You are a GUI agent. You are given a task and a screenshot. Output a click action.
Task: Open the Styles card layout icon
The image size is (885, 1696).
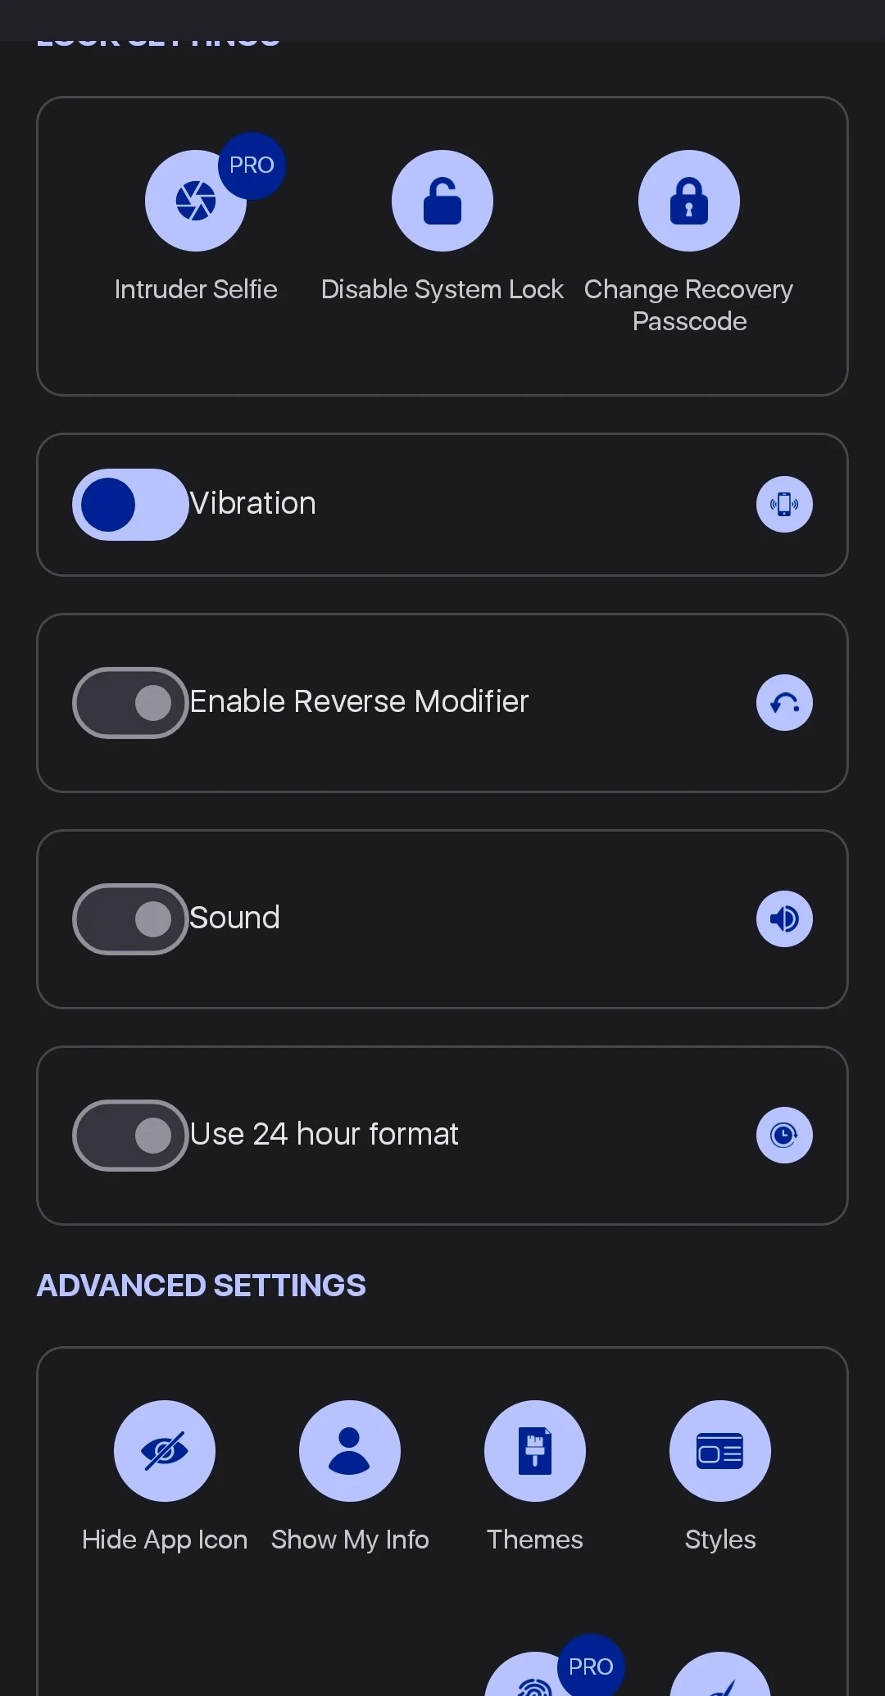click(719, 1450)
